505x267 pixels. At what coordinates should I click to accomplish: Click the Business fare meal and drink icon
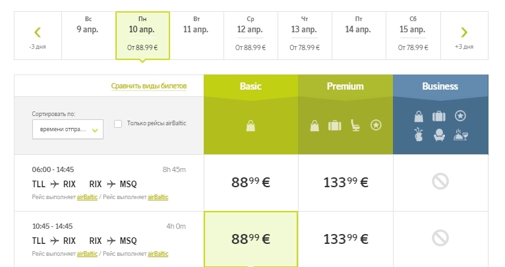pos(461,134)
